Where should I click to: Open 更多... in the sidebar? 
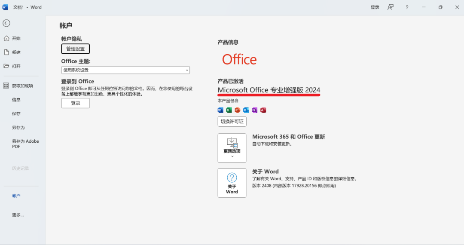pyautogui.click(x=18, y=215)
